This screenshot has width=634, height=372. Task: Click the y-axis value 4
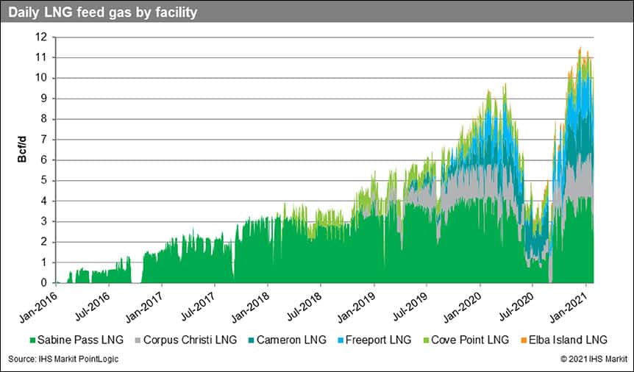(45, 201)
